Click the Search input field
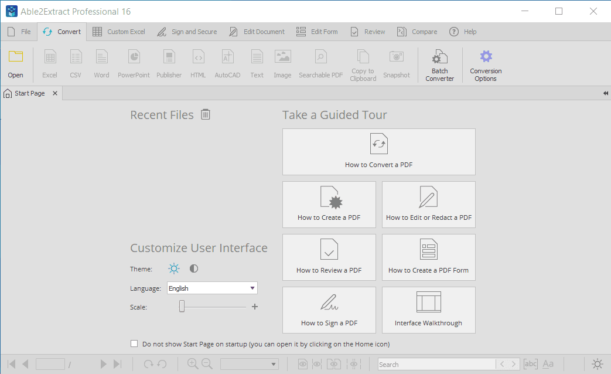611x374 pixels. click(436, 364)
